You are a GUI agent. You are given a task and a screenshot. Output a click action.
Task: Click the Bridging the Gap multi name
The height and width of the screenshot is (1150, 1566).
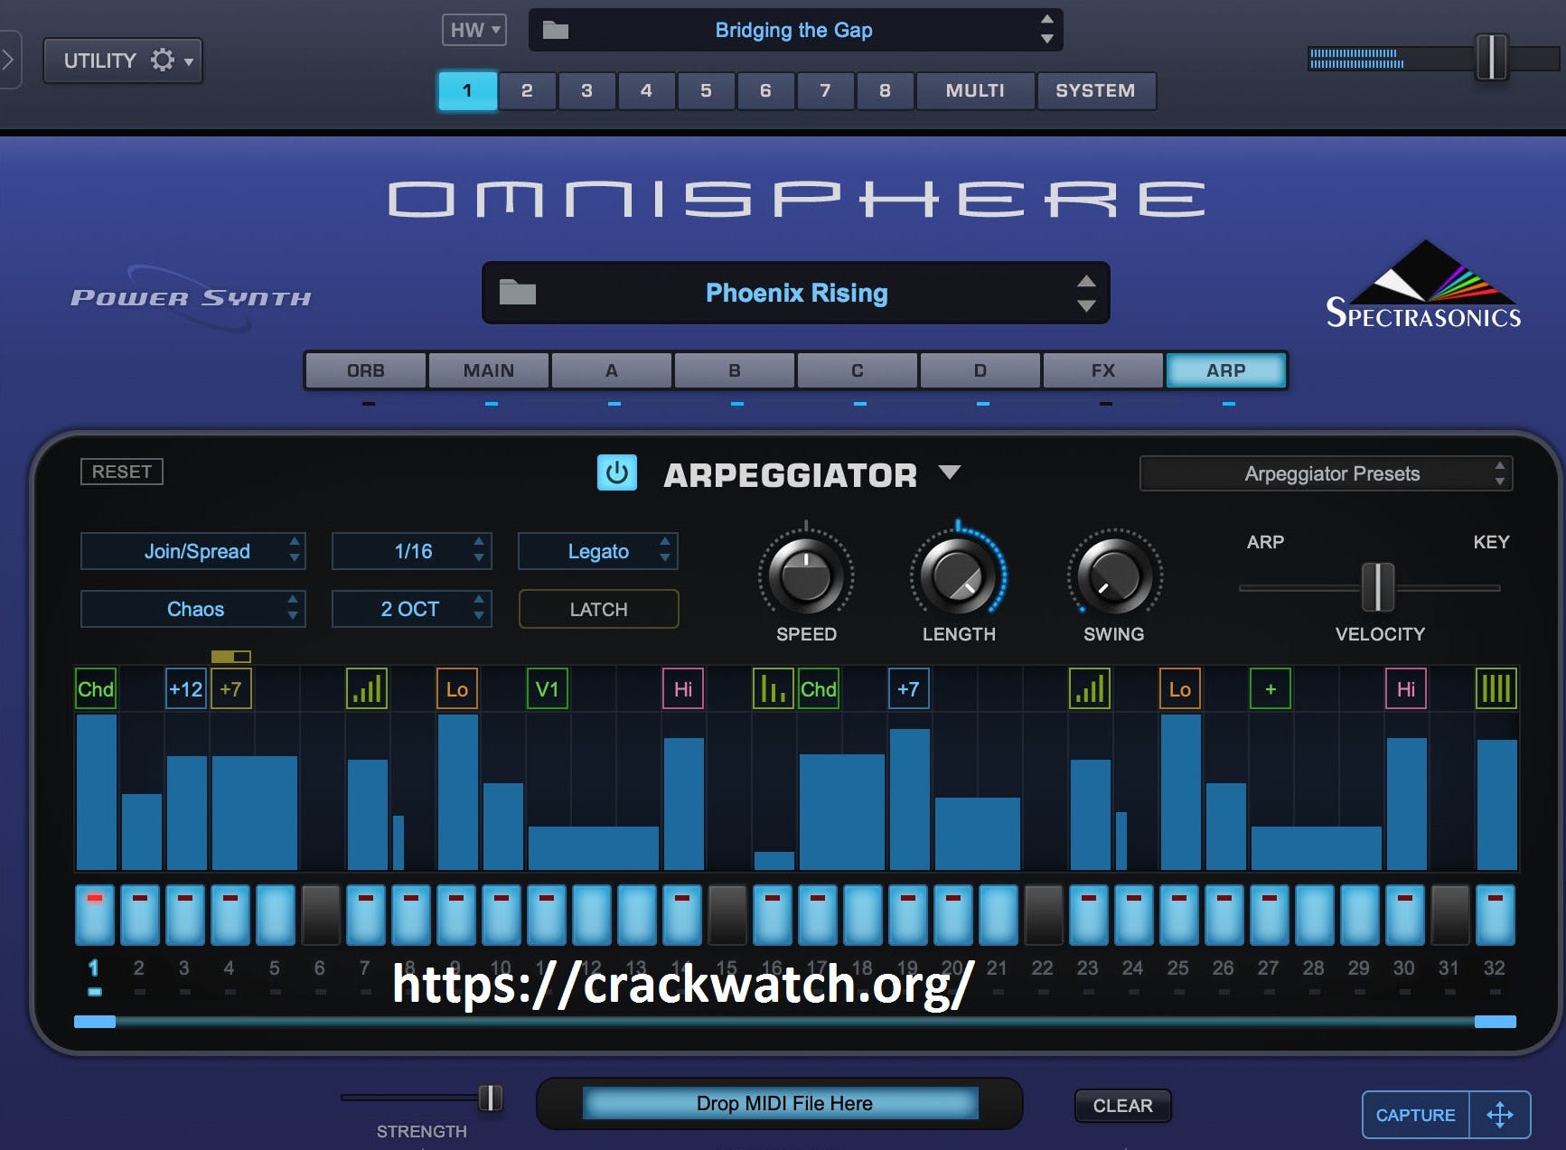[793, 30]
